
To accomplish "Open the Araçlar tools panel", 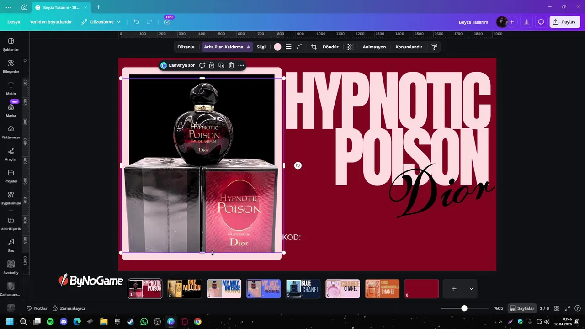I will point(11,154).
